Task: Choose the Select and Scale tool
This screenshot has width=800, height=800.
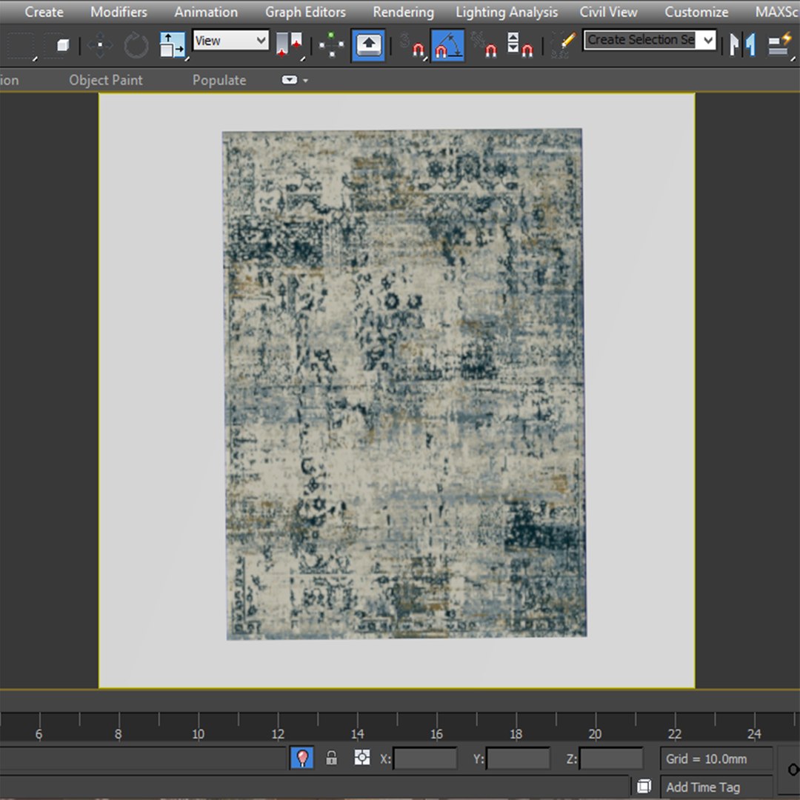Action: tap(172, 45)
